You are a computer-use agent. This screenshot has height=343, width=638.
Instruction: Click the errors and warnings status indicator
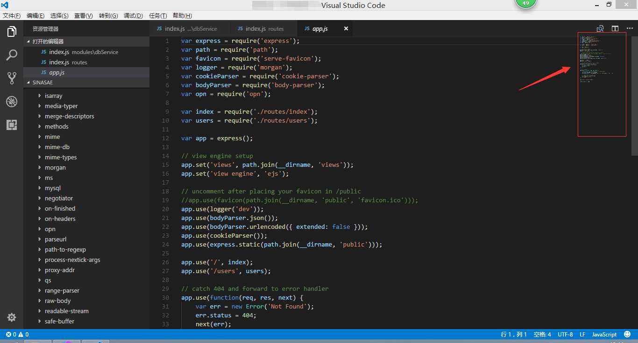pos(17,334)
